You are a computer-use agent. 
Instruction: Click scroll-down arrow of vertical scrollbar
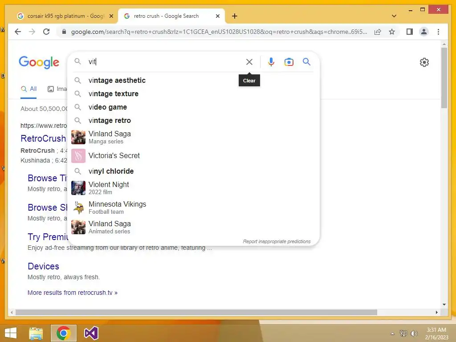(x=444, y=305)
